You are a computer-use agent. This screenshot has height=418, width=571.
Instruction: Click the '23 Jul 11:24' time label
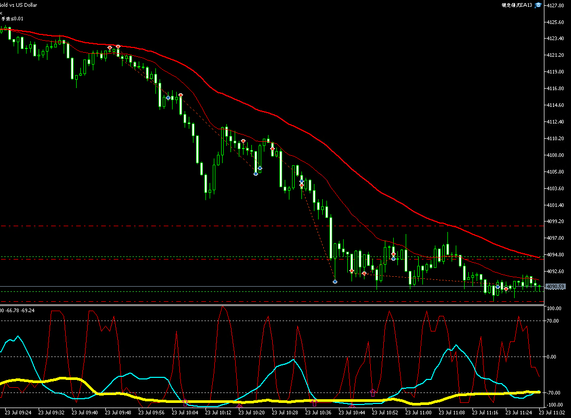click(x=518, y=413)
